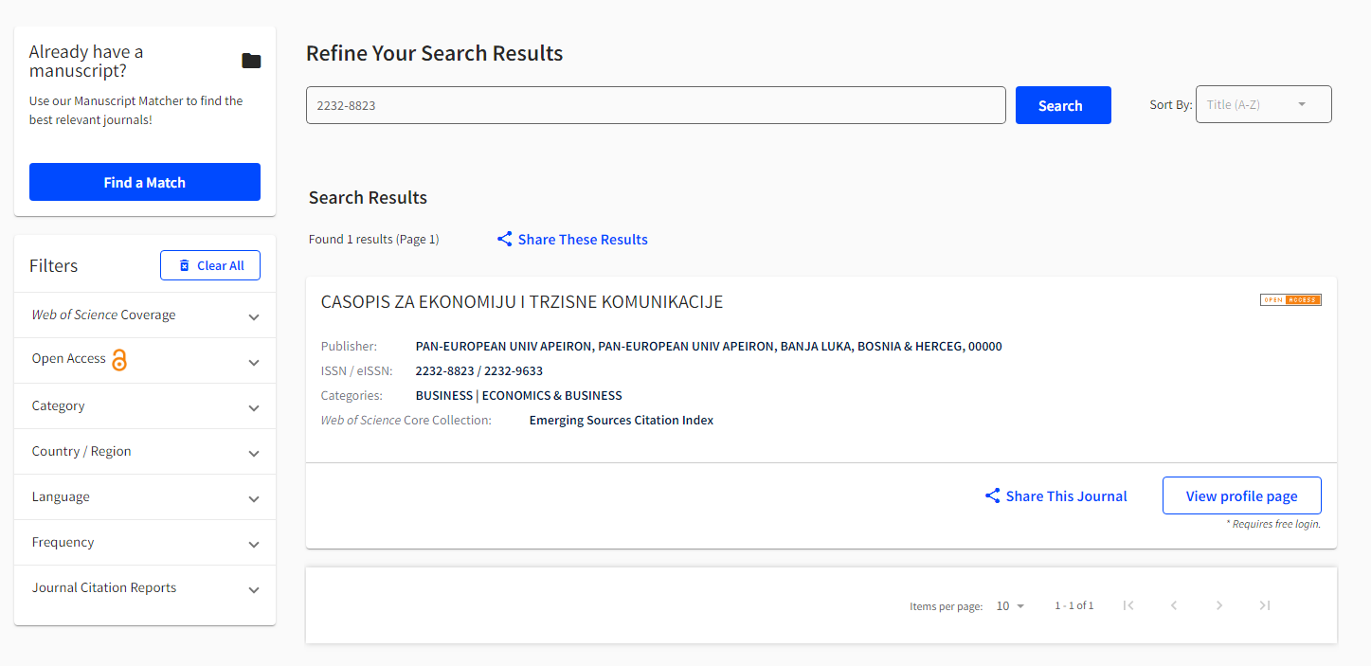
Task: Click the orange Open Access lock icon
Action: (119, 360)
